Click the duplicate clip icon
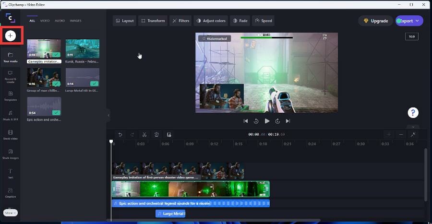This screenshot has width=432, height=224. point(169,135)
